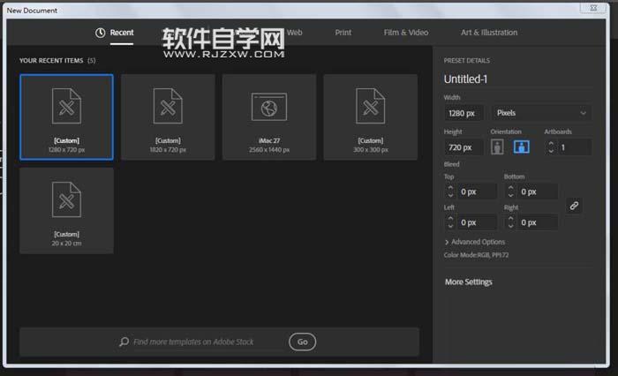The height and width of the screenshot is (376, 618).
Task: Click the Recent clock icon
Action: [x=100, y=33]
